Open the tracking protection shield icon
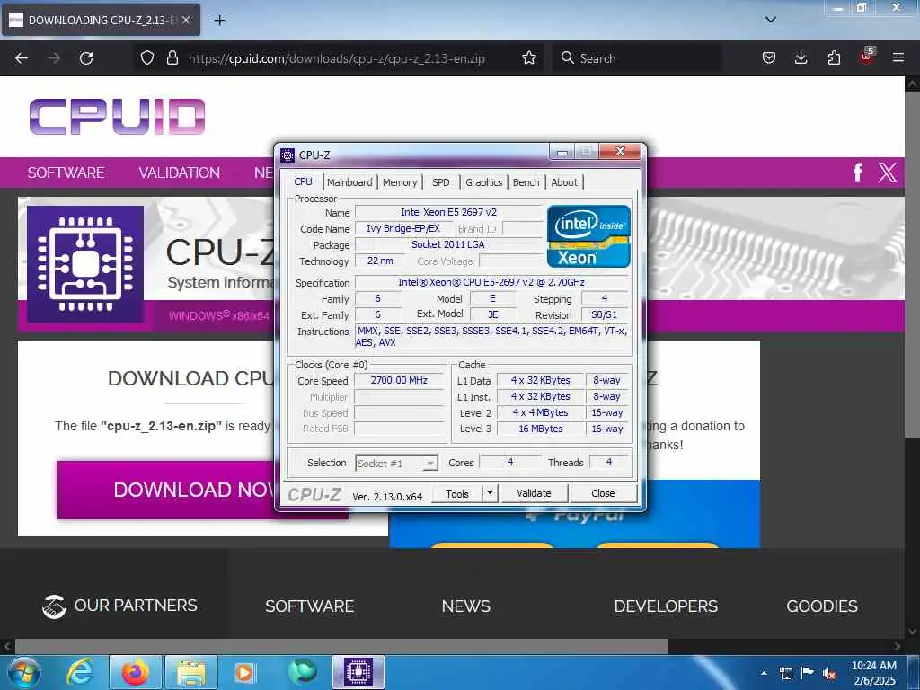The image size is (920, 690). pos(147,58)
